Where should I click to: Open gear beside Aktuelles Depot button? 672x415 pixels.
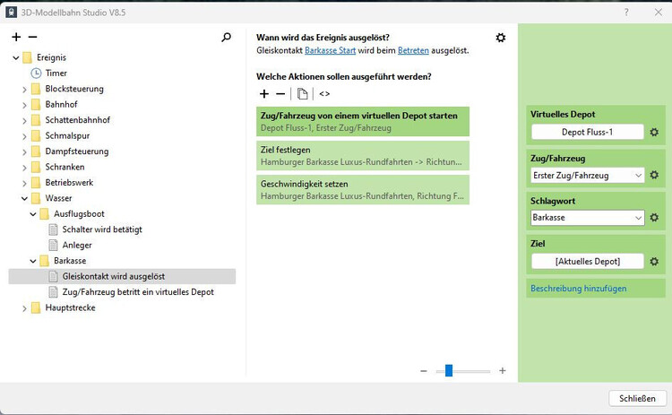[654, 261]
